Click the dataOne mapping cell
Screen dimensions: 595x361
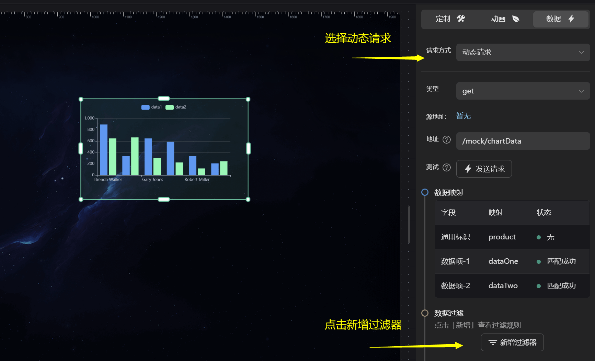[503, 261]
